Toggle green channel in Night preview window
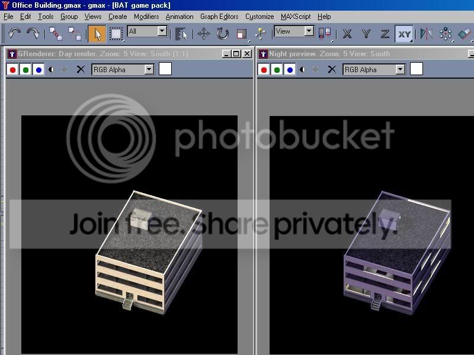The height and width of the screenshot is (355, 474). 277,69
